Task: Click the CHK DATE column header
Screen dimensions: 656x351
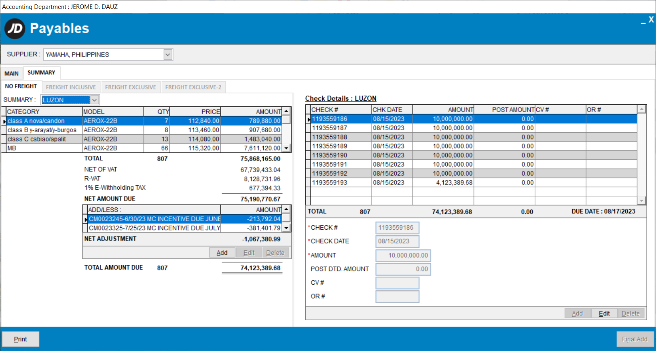Action: [x=392, y=110]
